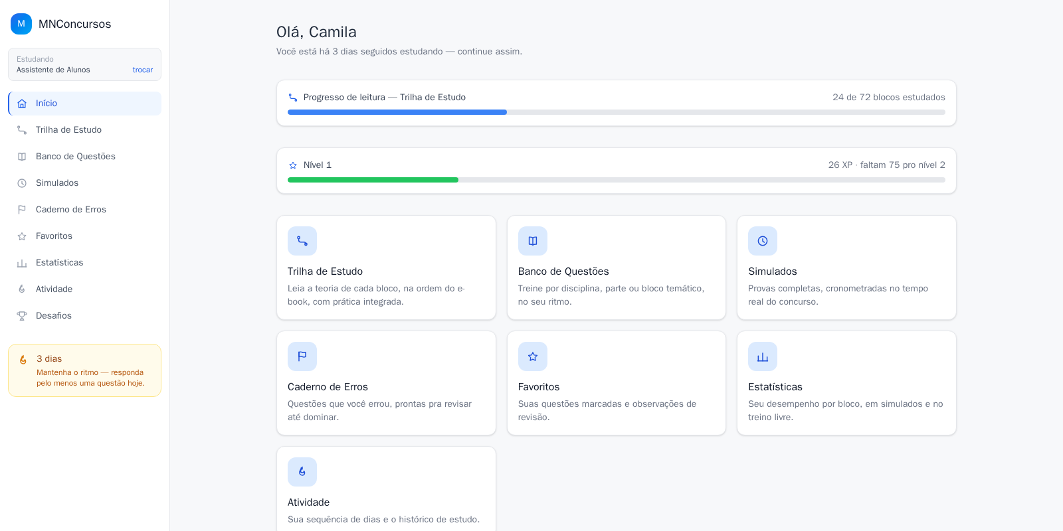The height and width of the screenshot is (531, 1063).
Task: Click the blue reading progress bar
Action: tap(397, 112)
